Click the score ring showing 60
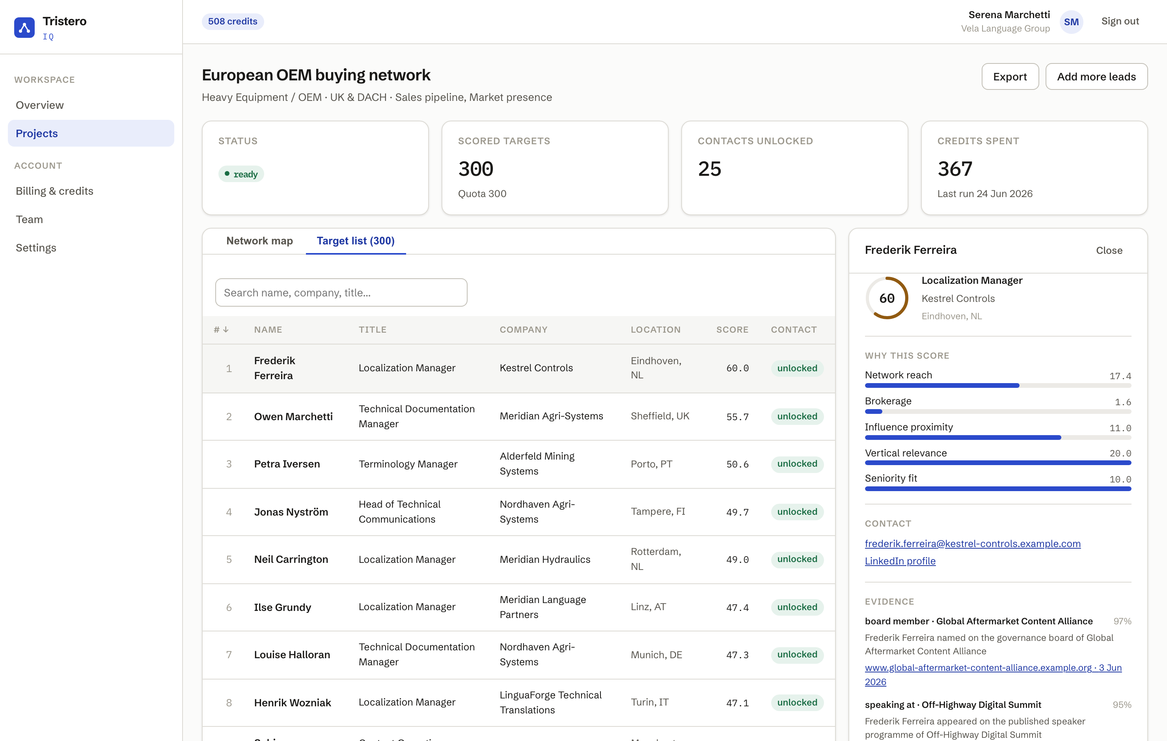This screenshot has width=1167, height=741. pos(887,298)
